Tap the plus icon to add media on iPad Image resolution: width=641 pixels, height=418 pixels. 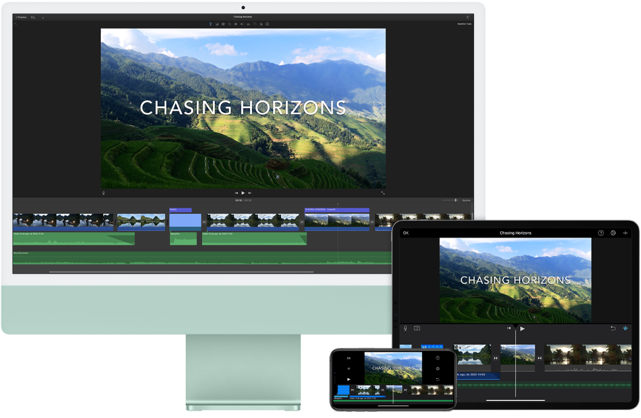[x=625, y=233]
